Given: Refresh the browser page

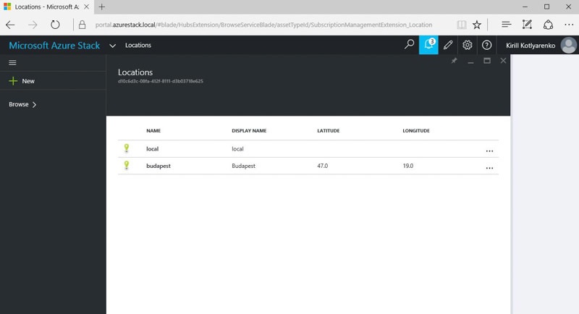Looking at the screenshot, I should [55, 25].
